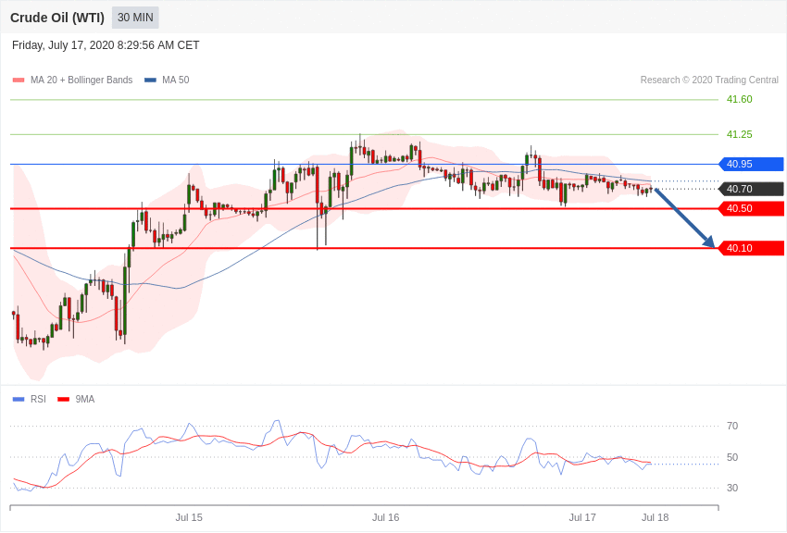
Task: Click the red 40.50 support price tag
Action: [752, 208]
